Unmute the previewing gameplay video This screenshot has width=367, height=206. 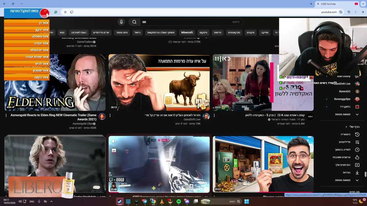(114, 141)
